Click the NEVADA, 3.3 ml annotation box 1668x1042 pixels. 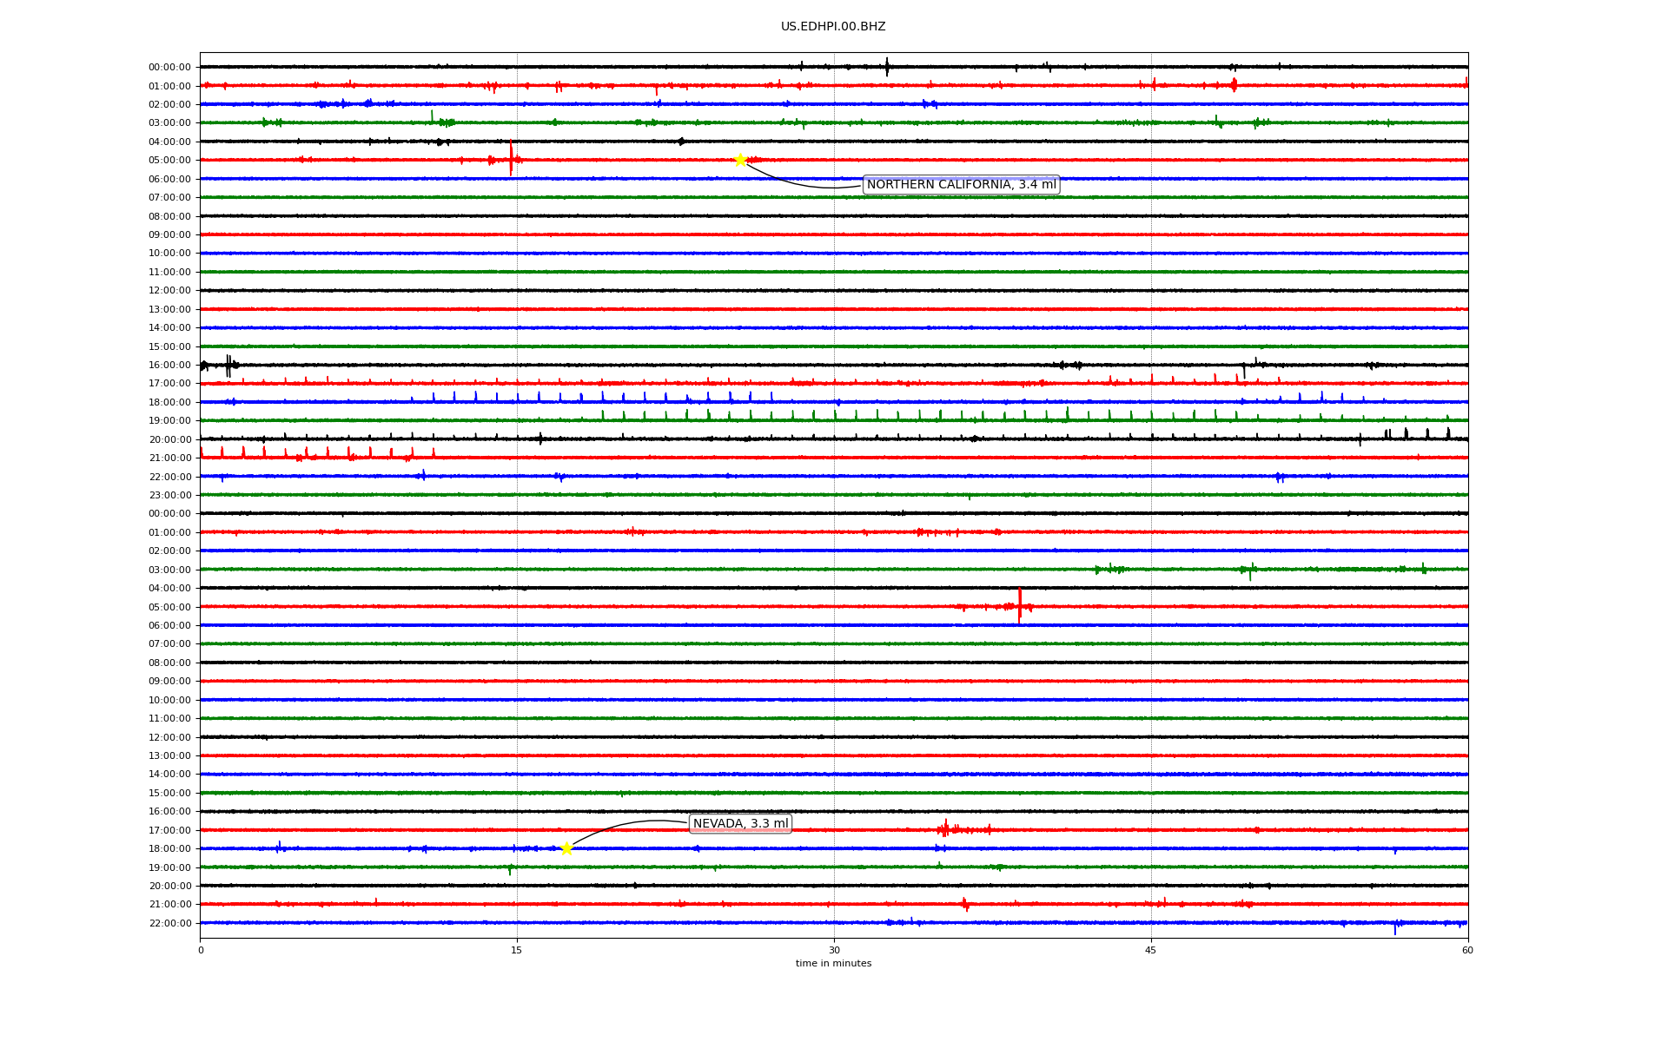point(740,824)
